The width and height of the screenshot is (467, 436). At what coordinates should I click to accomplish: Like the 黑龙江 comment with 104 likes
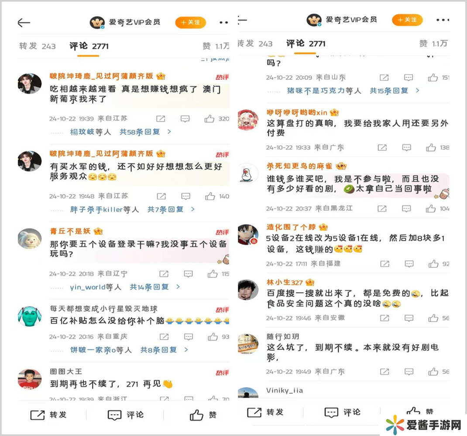pos(431,208)
